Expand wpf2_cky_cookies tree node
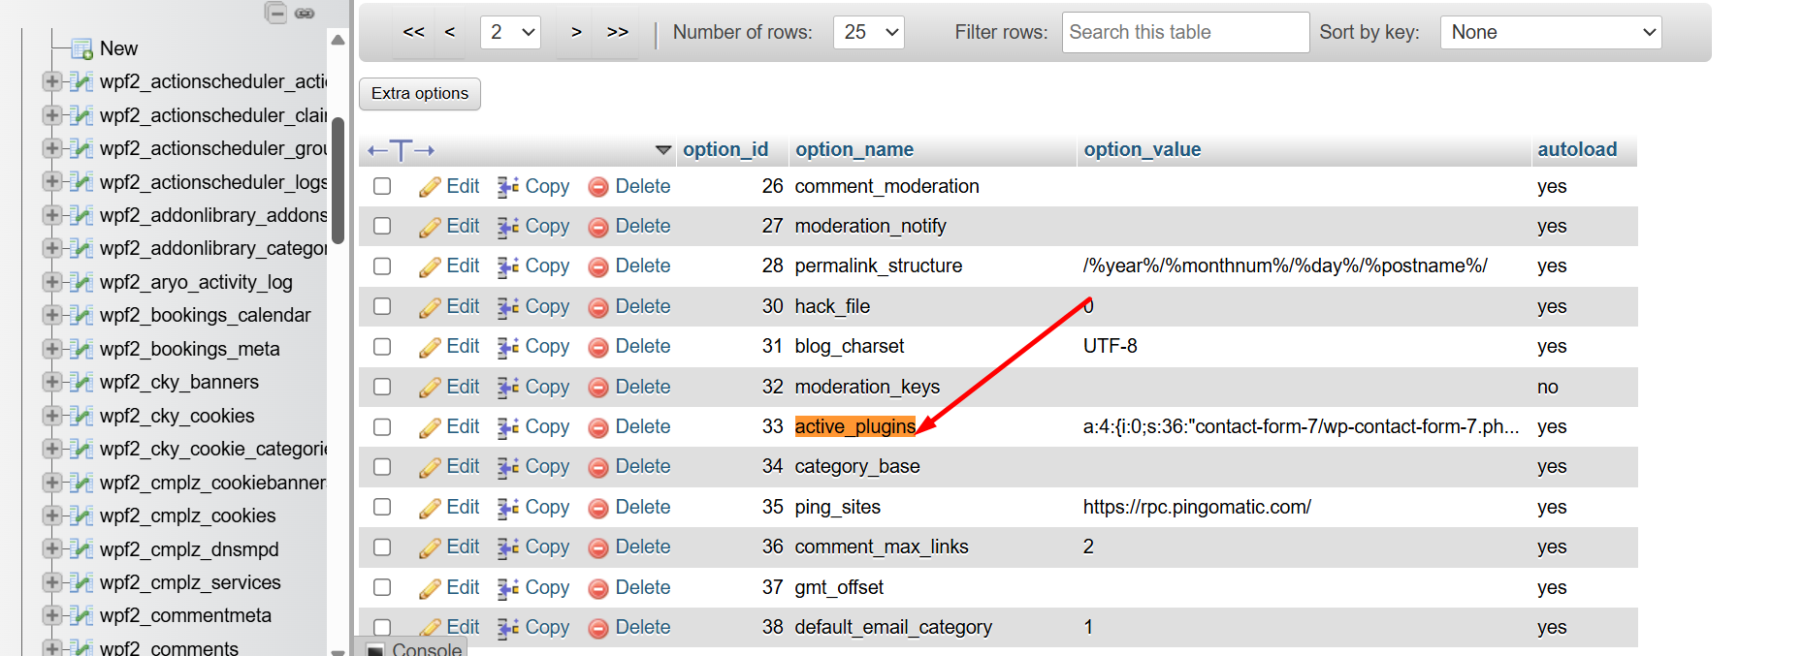 pyautogui.click(x=52, y=416)
